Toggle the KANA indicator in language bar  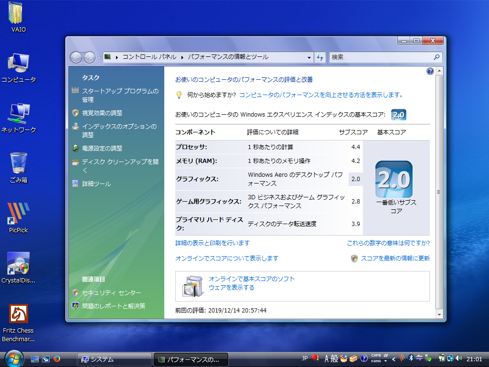click(x=376, y=361)
